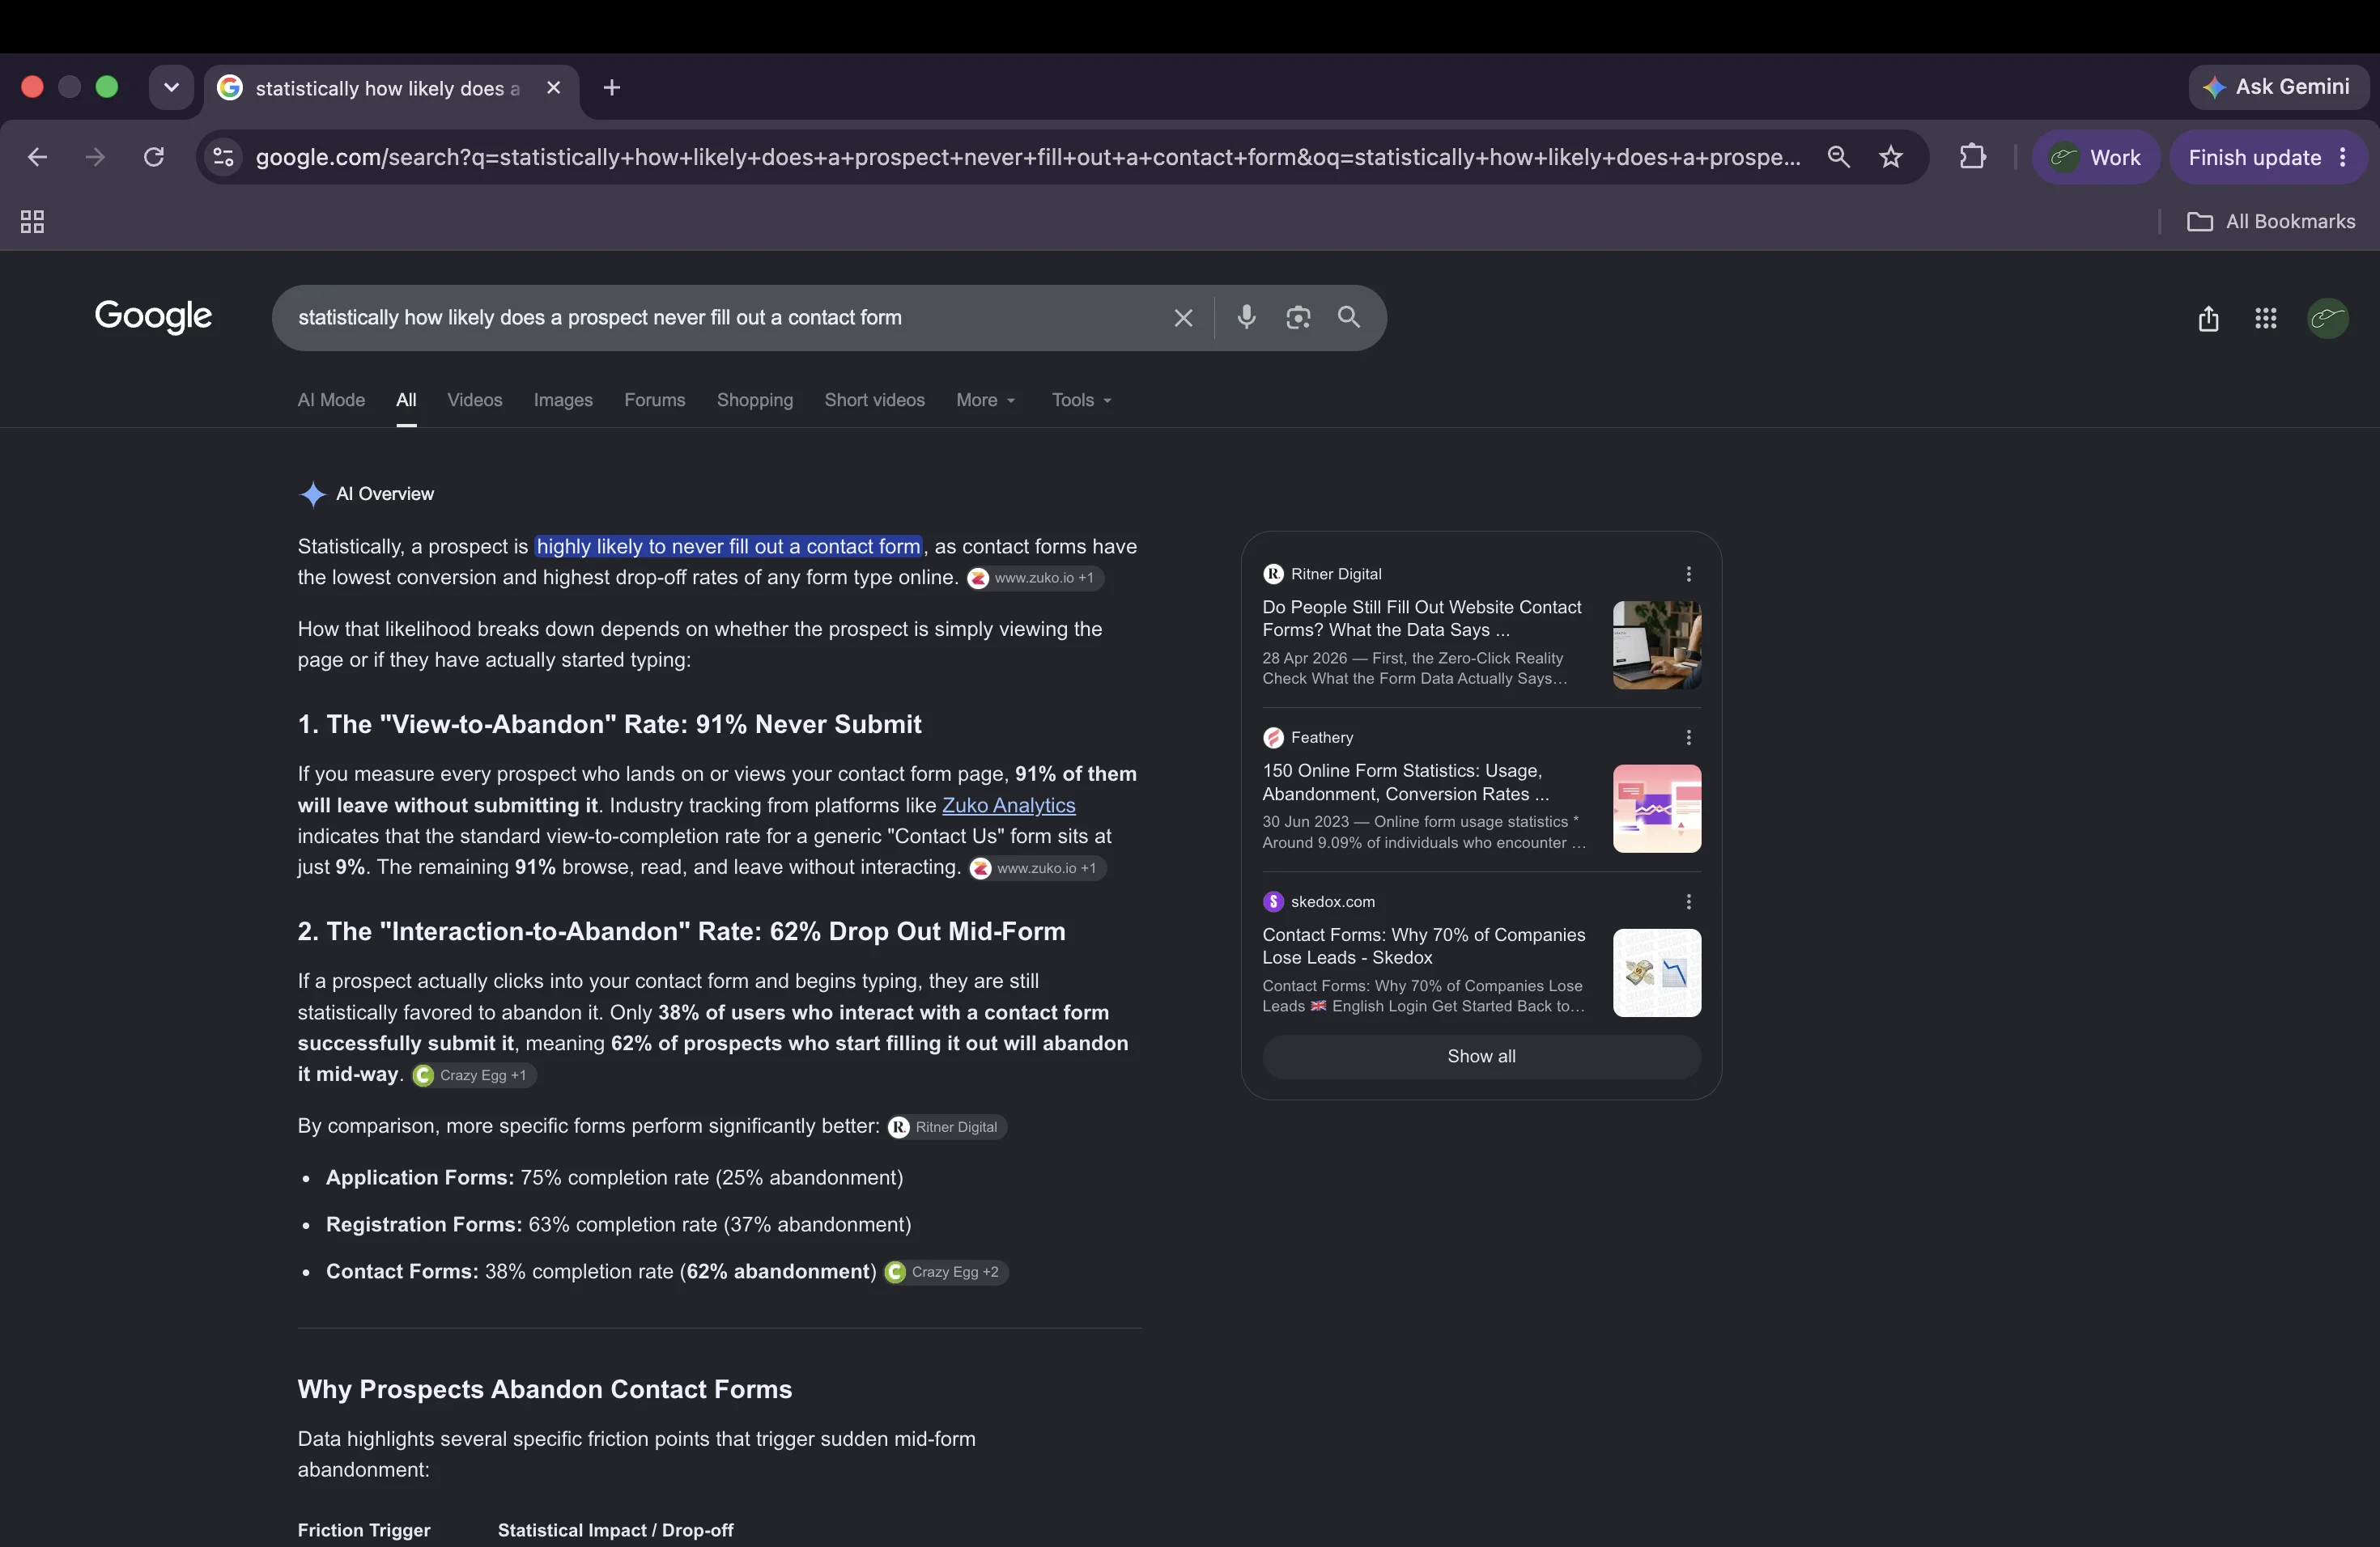The image size is (2380, 1547).
Task: Open search by image camera icon
Action: 1298,318
